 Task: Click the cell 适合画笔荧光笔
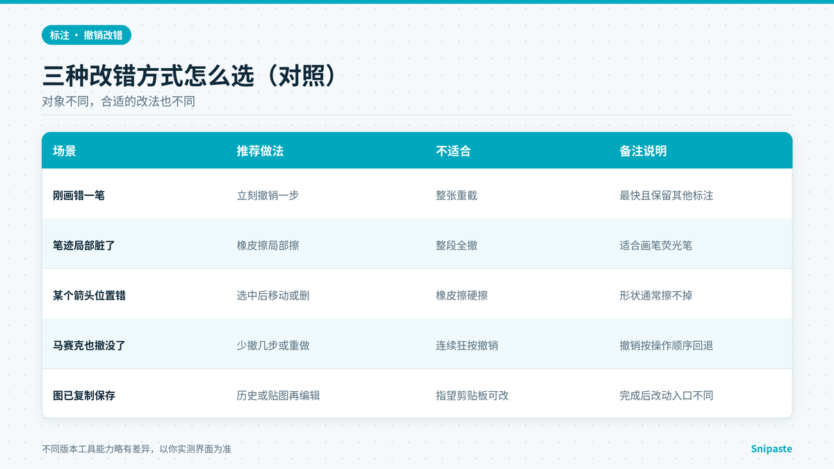tap(655, 245)
